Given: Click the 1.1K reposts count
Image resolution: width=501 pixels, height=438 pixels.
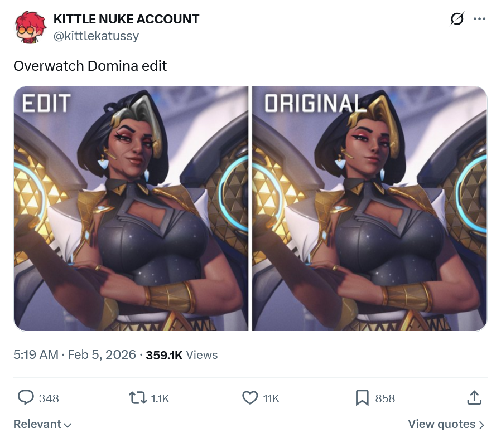Looking at the screenshot, I should pos(160,398).
